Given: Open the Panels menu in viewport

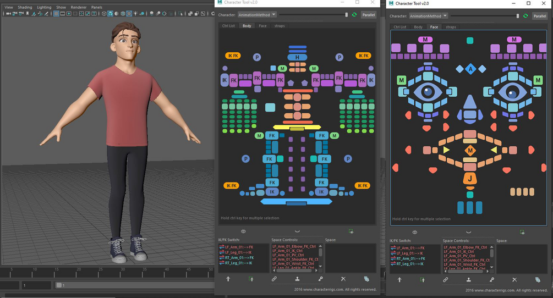Looking at the screenshot, I should click(x=97, y=7).
